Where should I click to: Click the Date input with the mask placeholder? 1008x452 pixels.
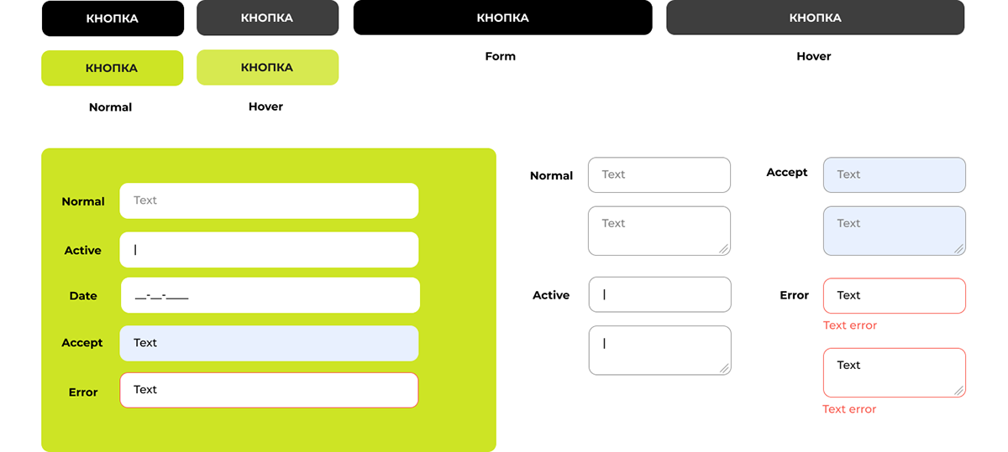point(270,295)
